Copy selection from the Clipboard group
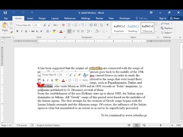This screenshot has width=183, height=137. tap(11, 28)
